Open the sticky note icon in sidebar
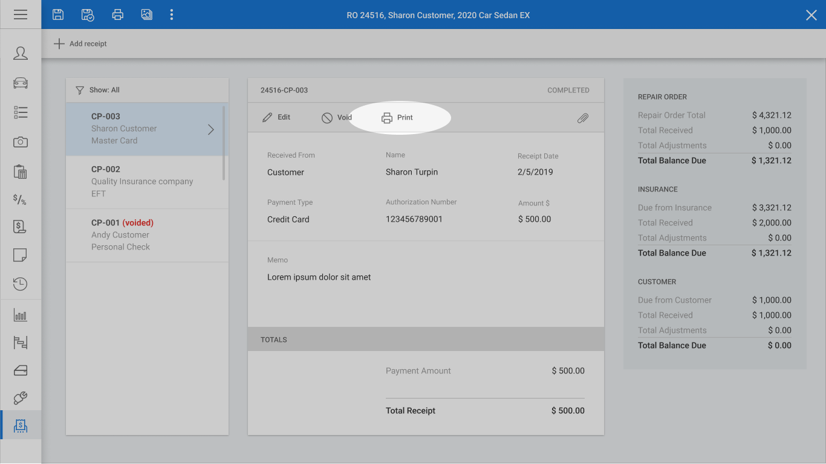Image resolution: width=826 pixels, height=464 pixels. 20,254
